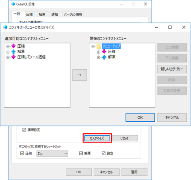Expand 圧縮してメール送信 node

pos(8,57)
